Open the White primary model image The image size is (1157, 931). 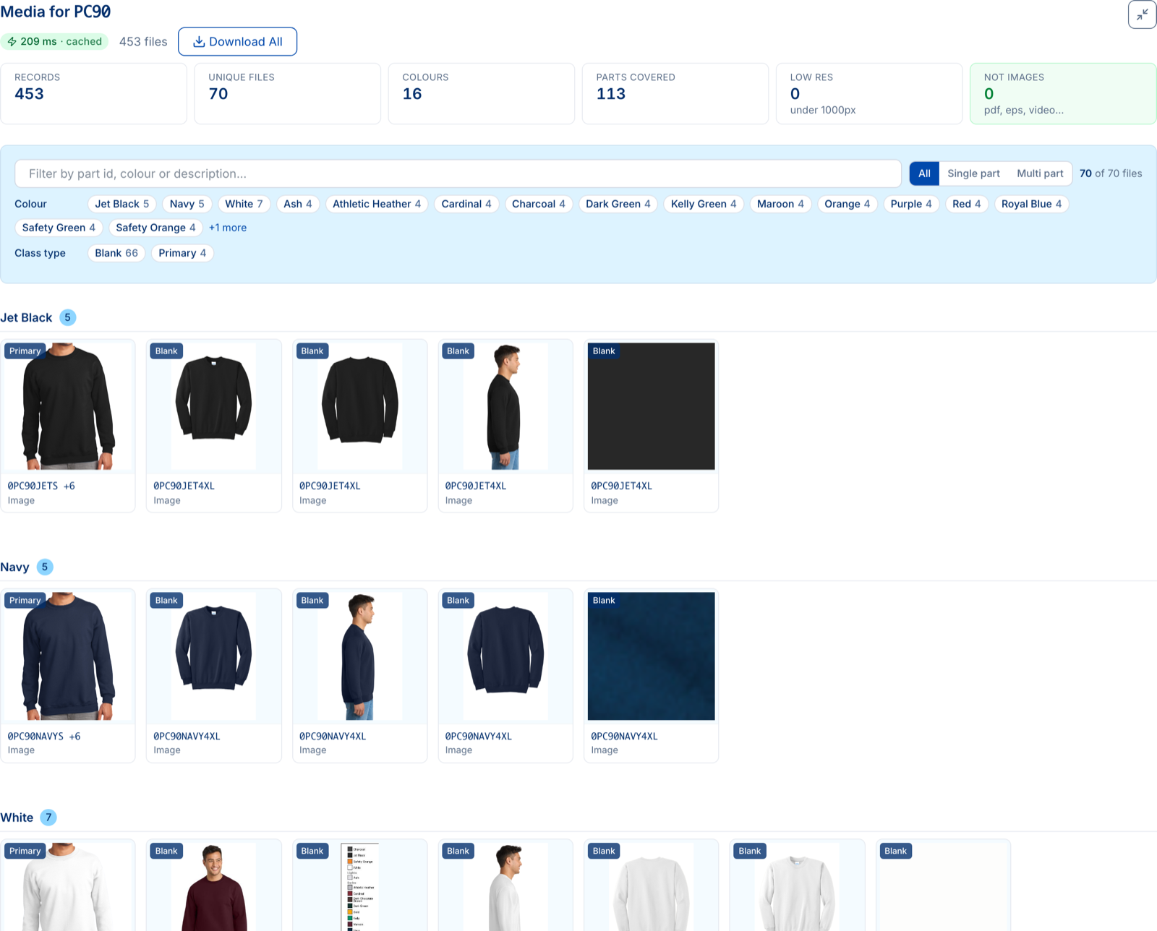[x=68, y=887]
